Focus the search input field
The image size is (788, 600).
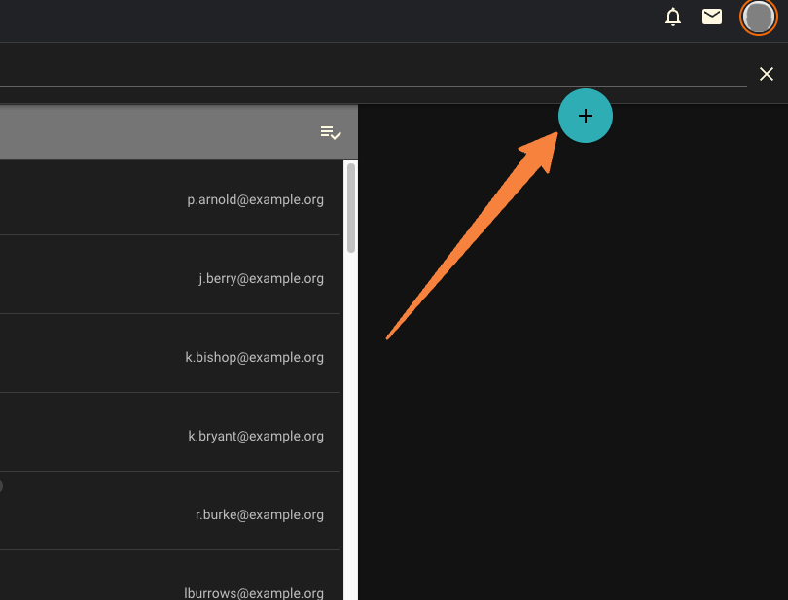[374, 76]
